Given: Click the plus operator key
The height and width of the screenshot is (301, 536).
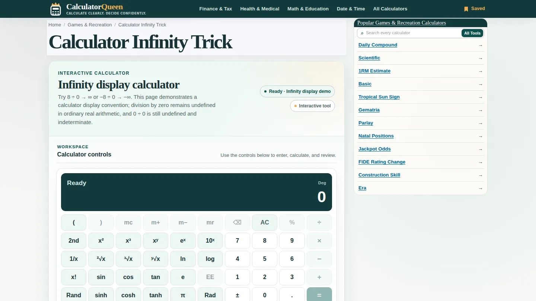Looking at the screenshot, I should pos(319,277).
